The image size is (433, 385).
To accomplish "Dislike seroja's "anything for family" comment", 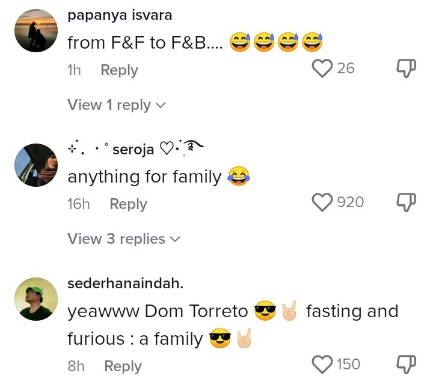I will coord(407,202).
